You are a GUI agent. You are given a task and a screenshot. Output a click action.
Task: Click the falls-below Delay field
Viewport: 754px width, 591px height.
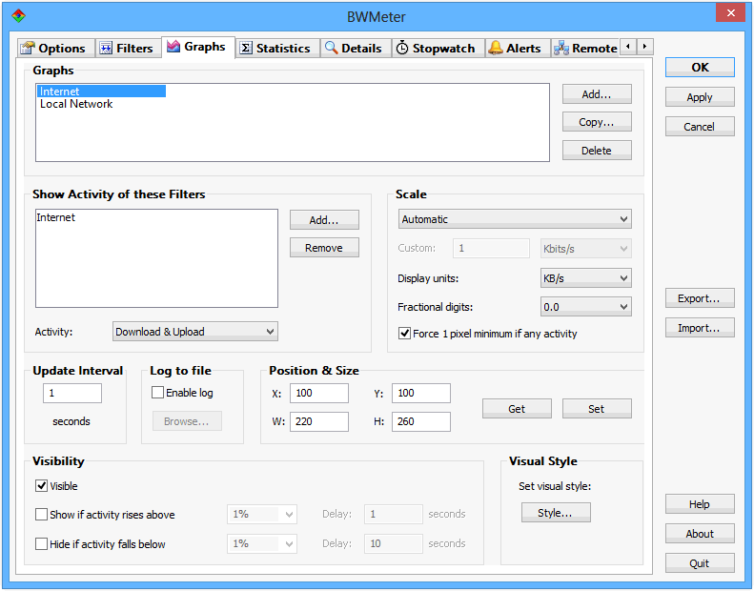coord(394,543)
